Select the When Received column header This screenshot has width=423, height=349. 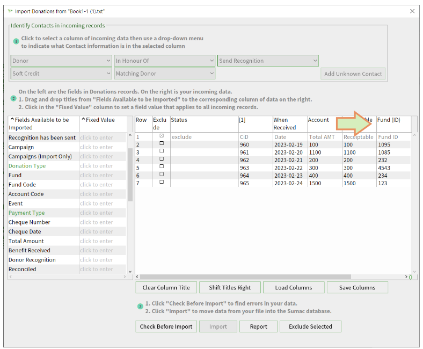290,123
